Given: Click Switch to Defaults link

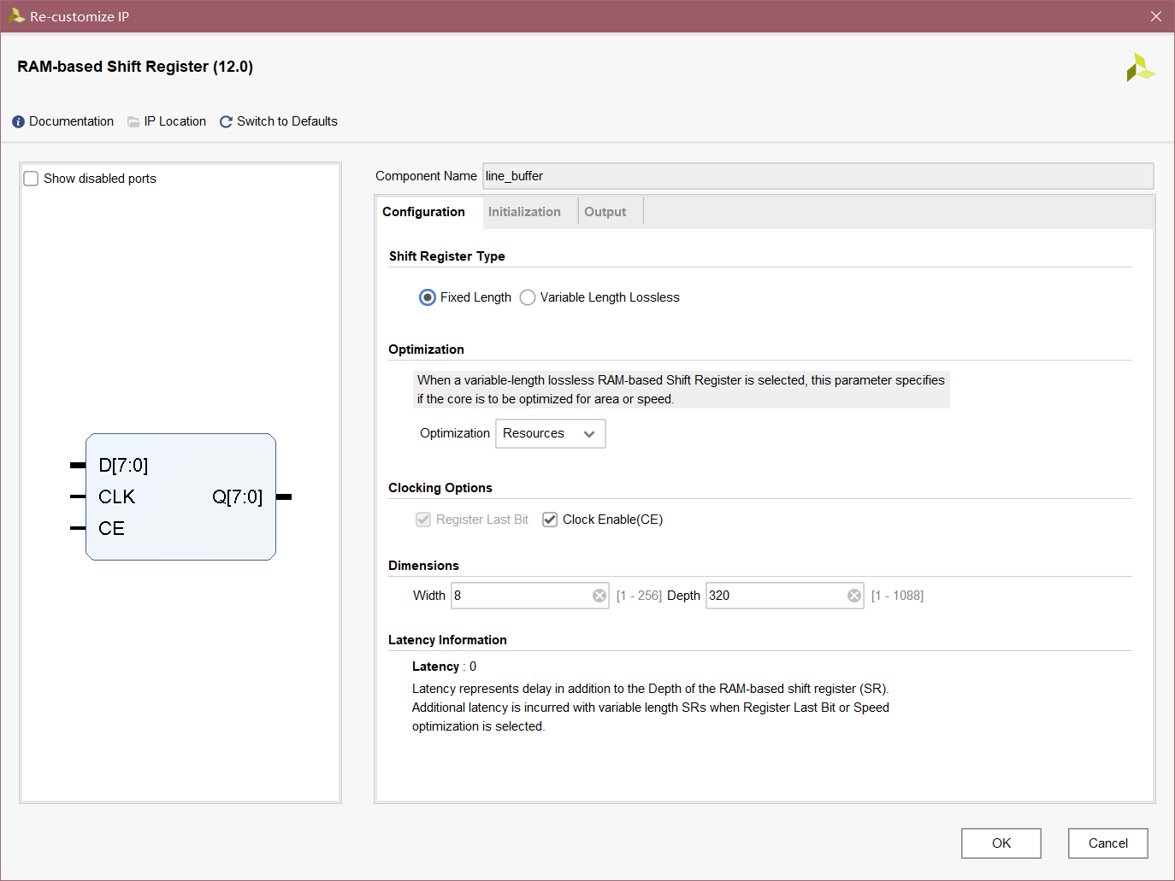Looking at the screenshot, I should click(x=287, y=121).
